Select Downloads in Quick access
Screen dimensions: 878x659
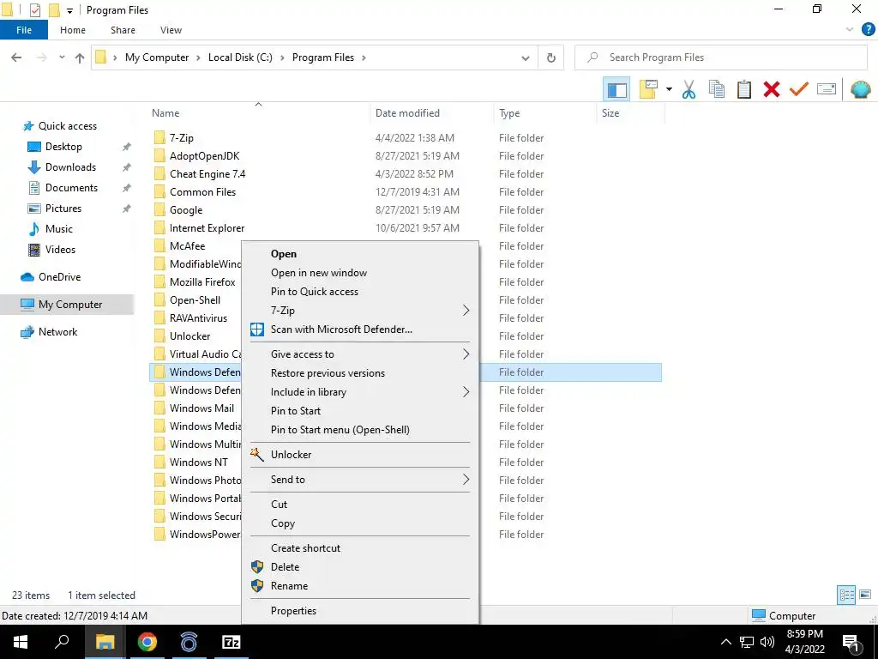click(x=70, y=167)
